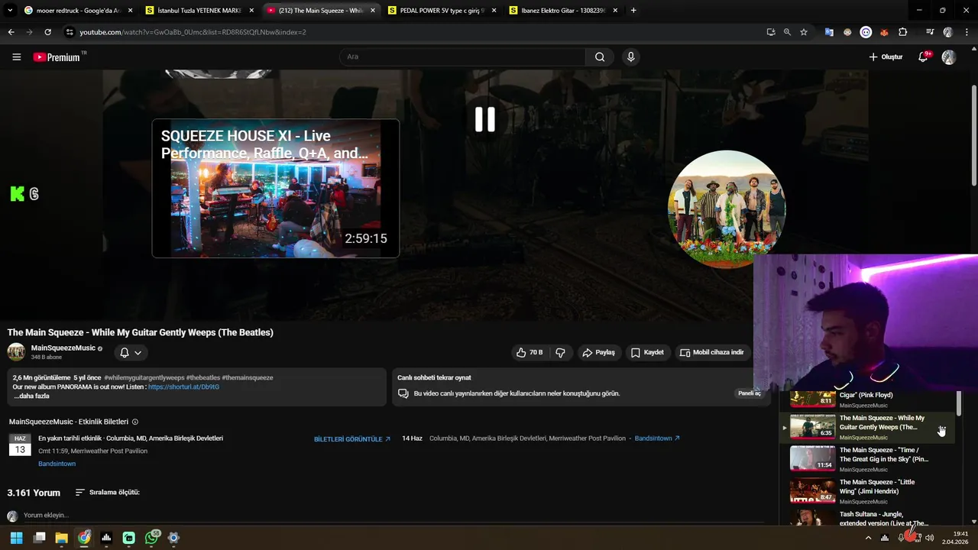Dislike the video with thumbs-down icon
Image resolution: width=978 pixels, height=550 pixels.
click(560, 352)
